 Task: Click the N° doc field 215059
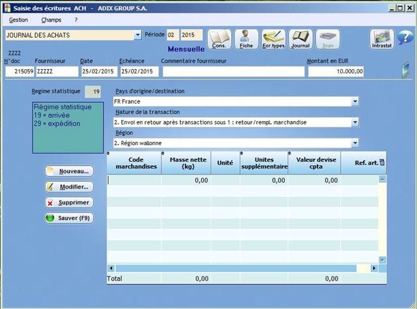(20, 72)
